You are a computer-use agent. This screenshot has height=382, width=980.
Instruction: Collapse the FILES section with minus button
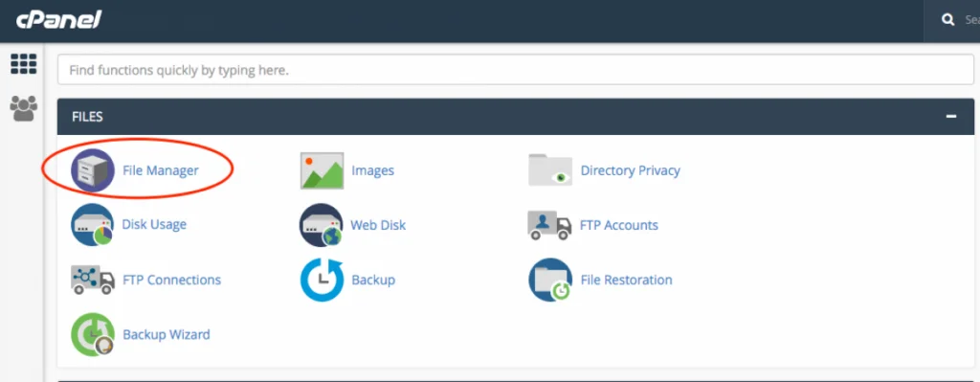coord(951,116)
